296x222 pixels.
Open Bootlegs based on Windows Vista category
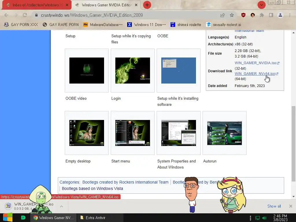pos(92,188)
